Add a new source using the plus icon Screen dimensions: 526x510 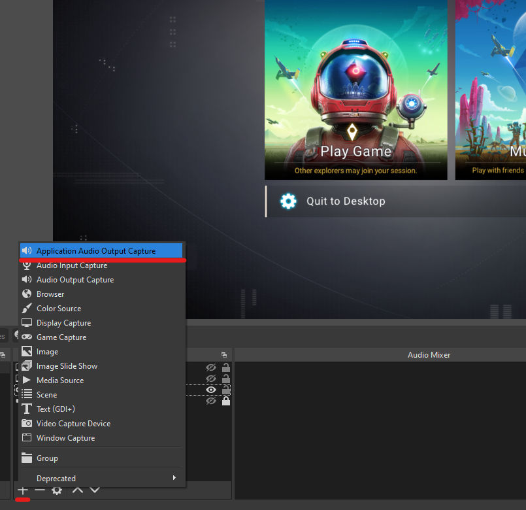(x=22, y=490)
